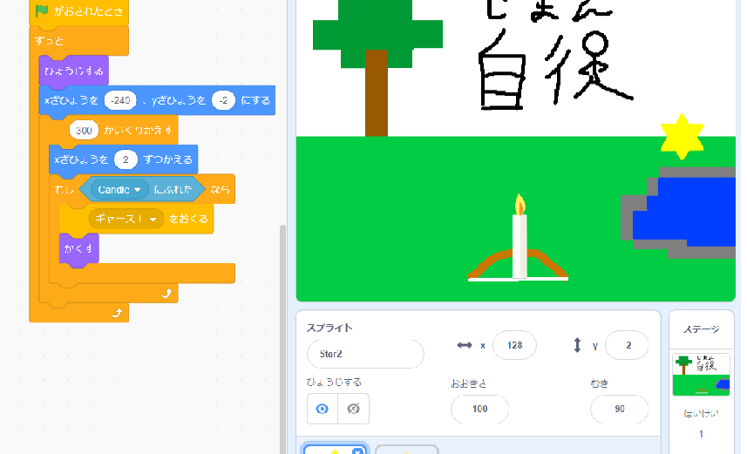Edit the sprite name field Star2
The image size is (747, 454).
click(x=365, y=354)
